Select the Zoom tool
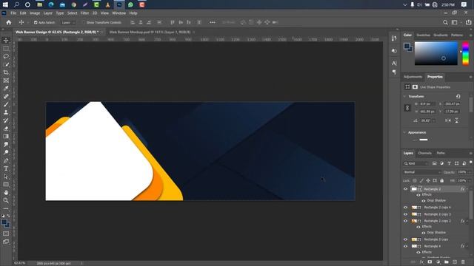 pyautogui.click(x=6, y=200)
